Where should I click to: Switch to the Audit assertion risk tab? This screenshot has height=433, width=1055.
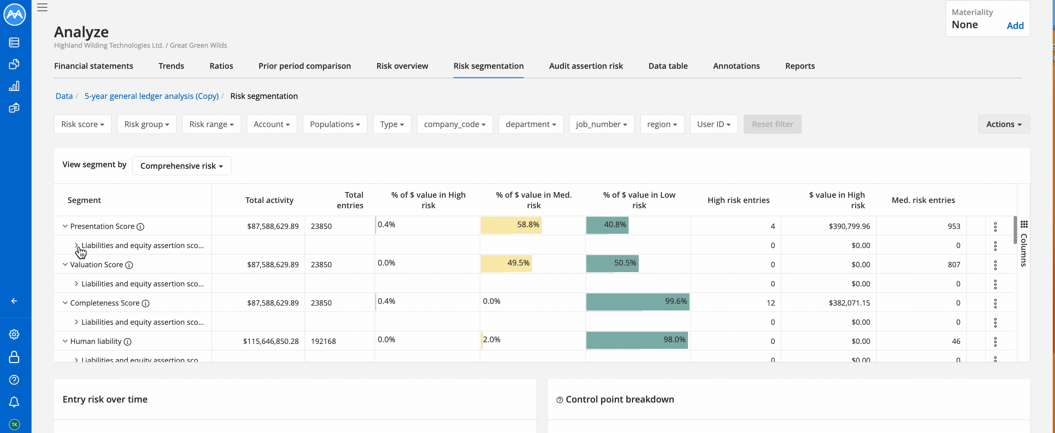click(585, 66)
